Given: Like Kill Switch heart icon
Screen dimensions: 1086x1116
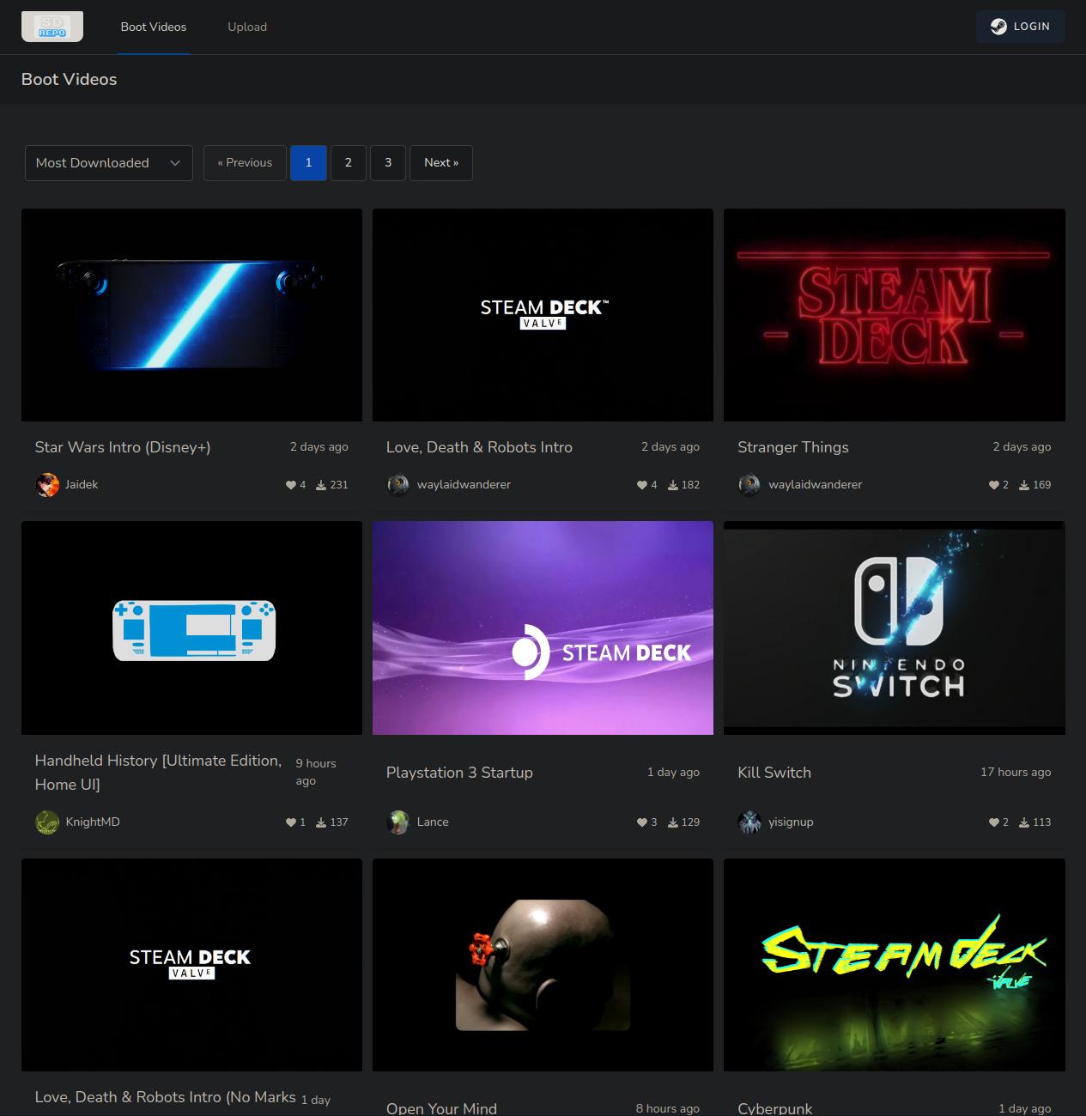Looking at the screenshot, I should click(994, 822).
